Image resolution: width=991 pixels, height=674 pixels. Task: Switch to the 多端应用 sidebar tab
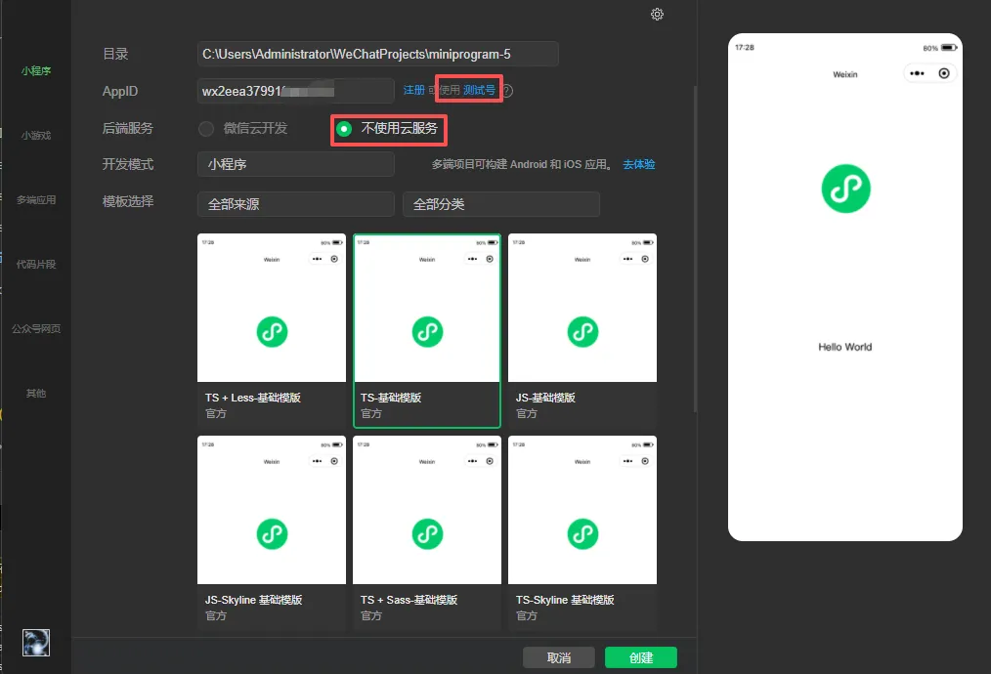(36, 199)
